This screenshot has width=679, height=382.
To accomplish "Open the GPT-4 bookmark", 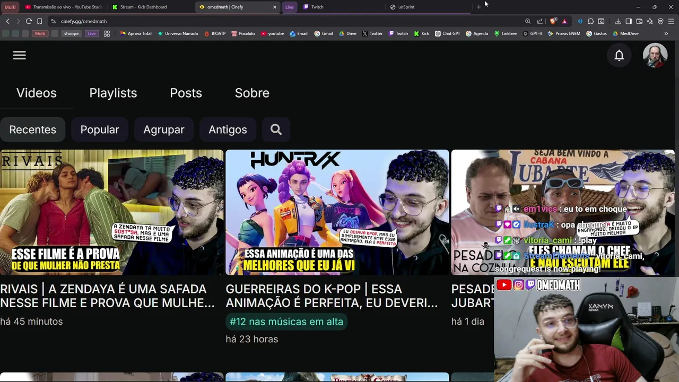I will pos(532,33).
